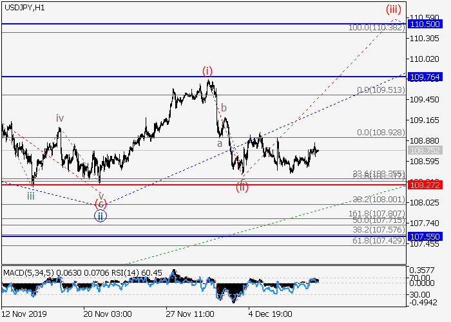The width and height of the screenshot is (451, 322).
Task: Click the 27 Nov 11:00 time axis label
Action: 189,314
